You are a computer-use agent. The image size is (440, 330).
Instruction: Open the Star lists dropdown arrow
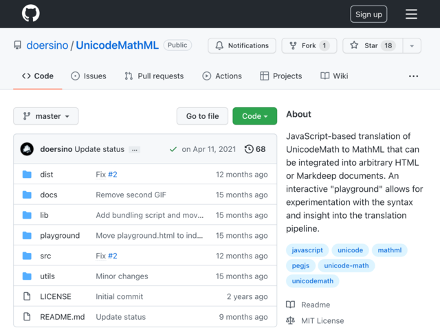412,45
